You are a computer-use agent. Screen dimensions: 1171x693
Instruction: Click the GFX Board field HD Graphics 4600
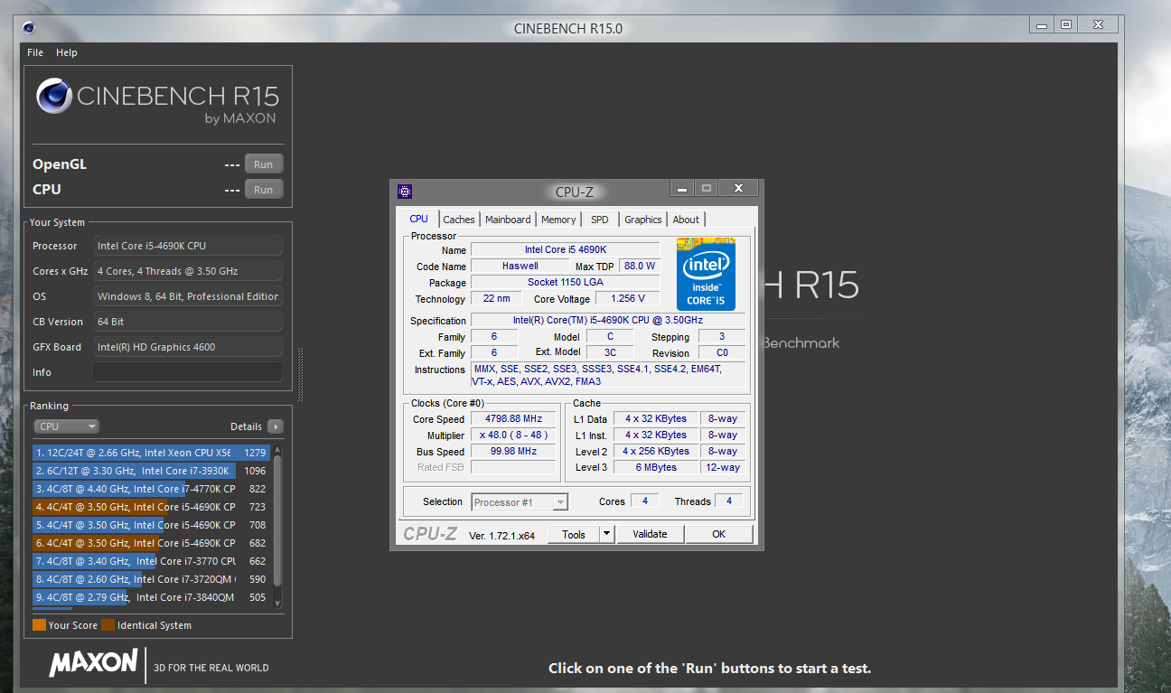[188, 347]
